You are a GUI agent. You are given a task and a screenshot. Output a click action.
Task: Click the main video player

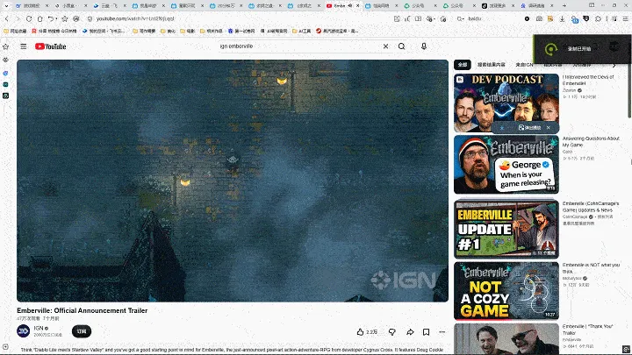coord(233,181)
